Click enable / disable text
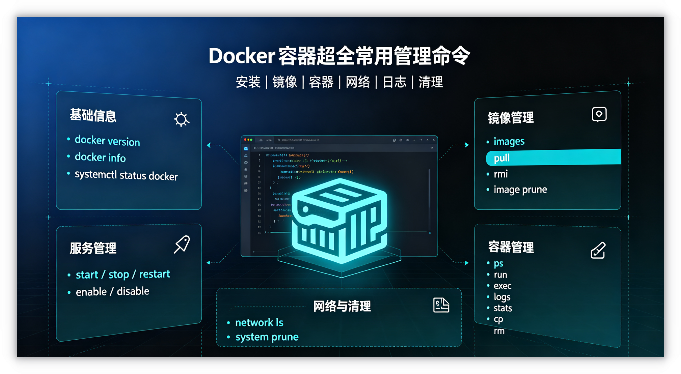 click(x=112, y=291)
